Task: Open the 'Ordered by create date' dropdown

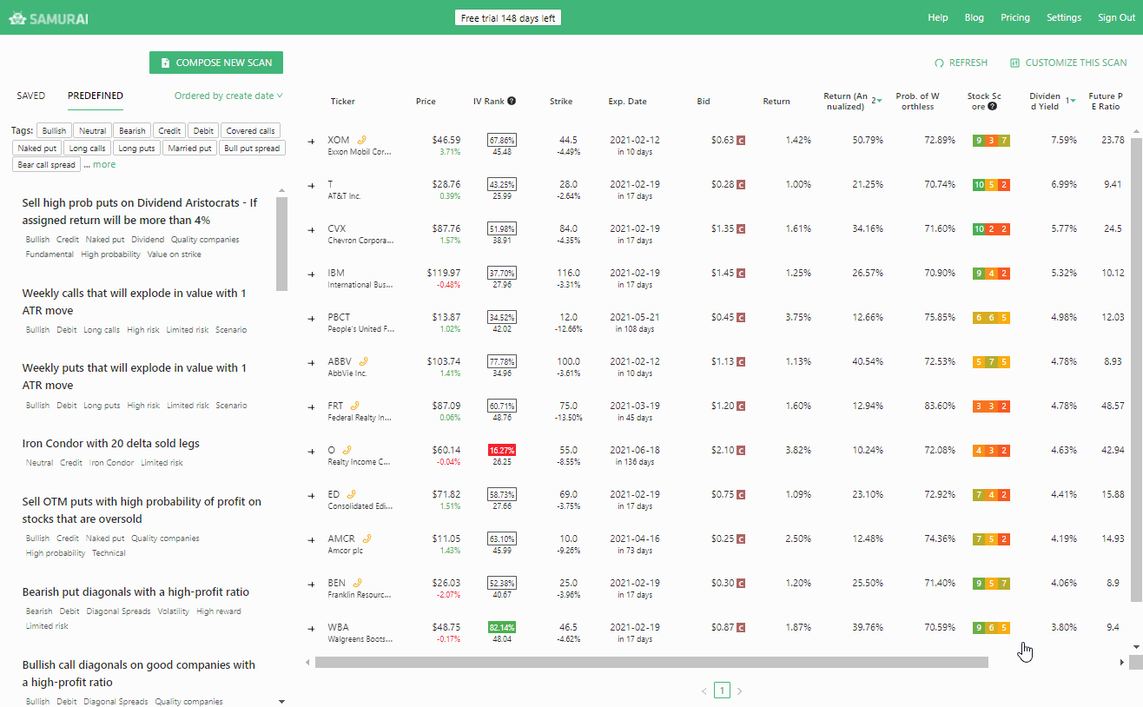Action: pos(228,96)
